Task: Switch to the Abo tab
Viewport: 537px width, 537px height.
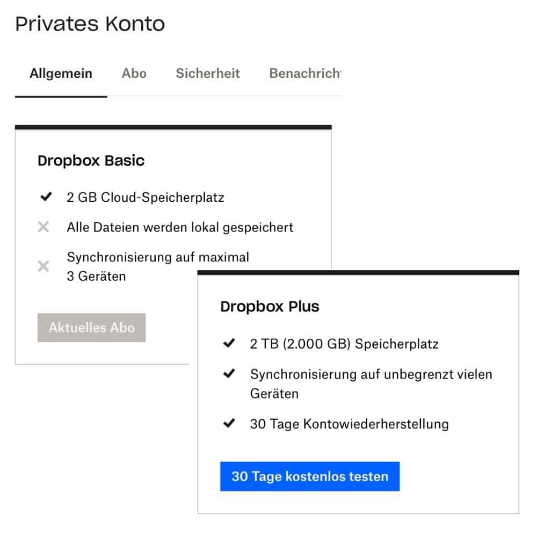Action: pyautogui.click(x=134, y=73)
